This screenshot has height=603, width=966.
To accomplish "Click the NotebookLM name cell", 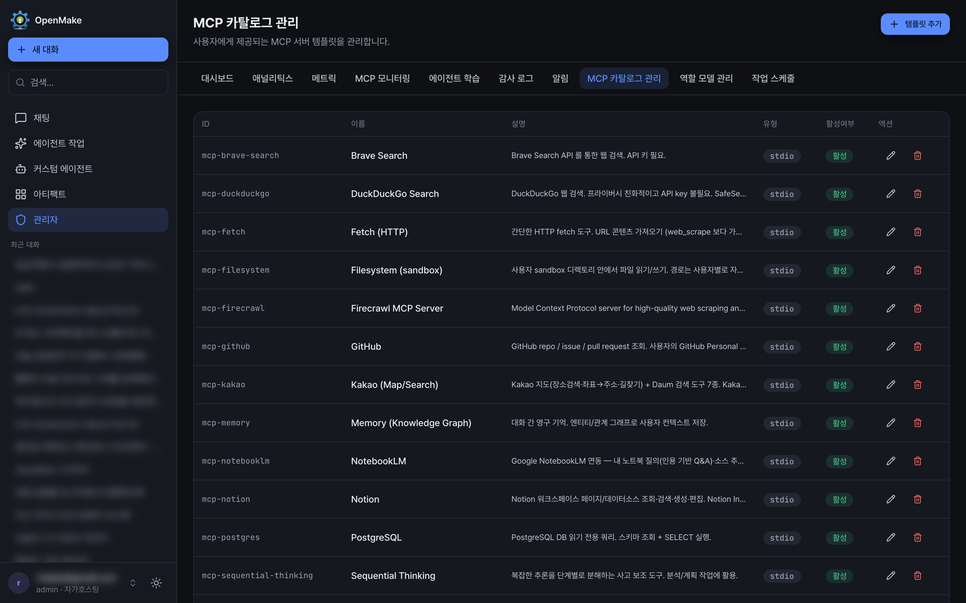I will tap(378, 461).
